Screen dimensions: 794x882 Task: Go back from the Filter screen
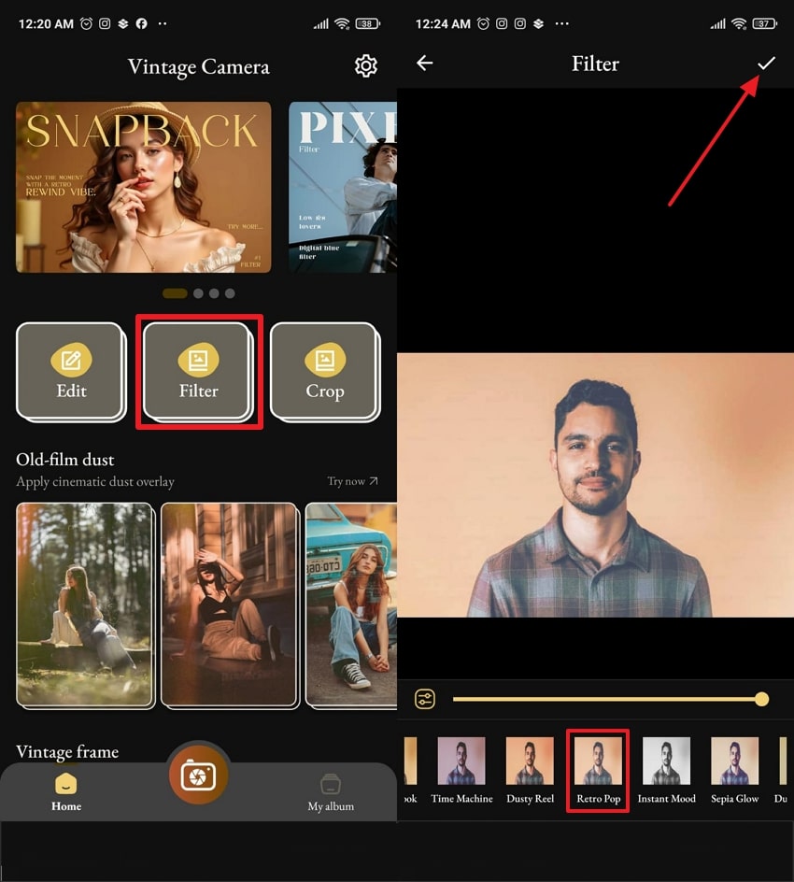424,63
